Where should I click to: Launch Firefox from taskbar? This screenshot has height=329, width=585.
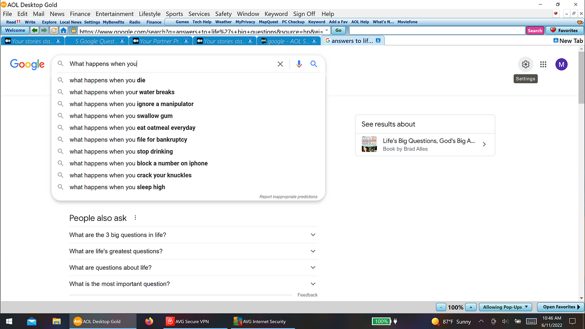(149, 321)
